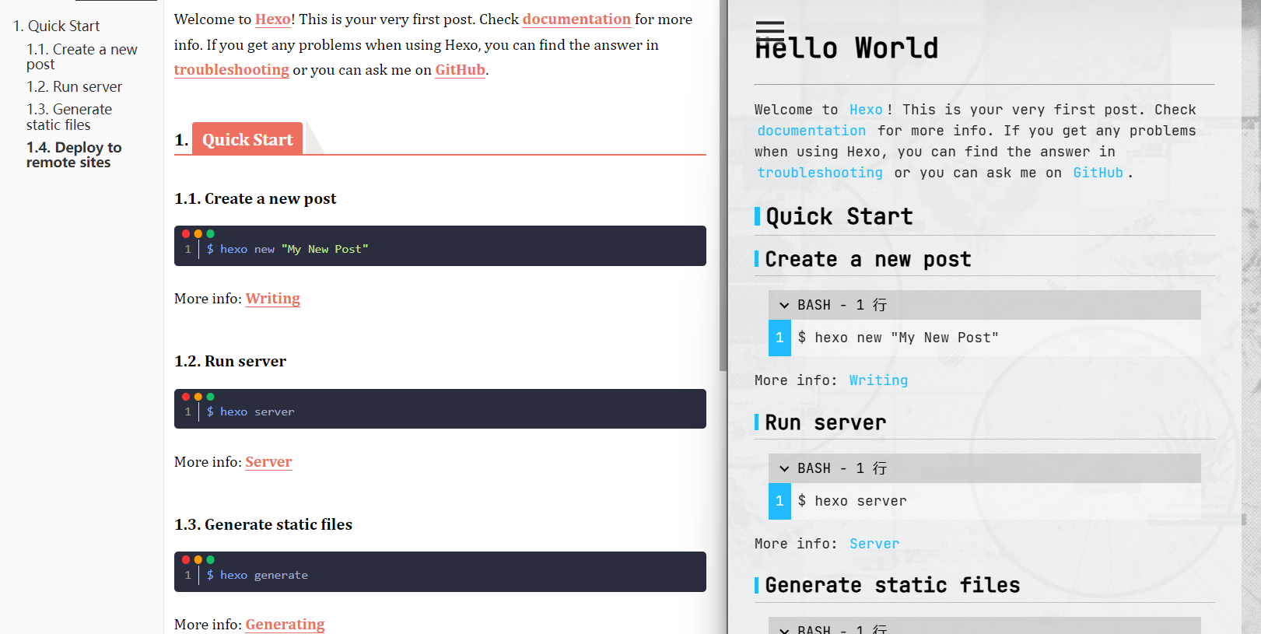This screenshot has height=634, width=1261.
Task: Click the green dot on the "hexo server" code block
Action: [211, 397]
